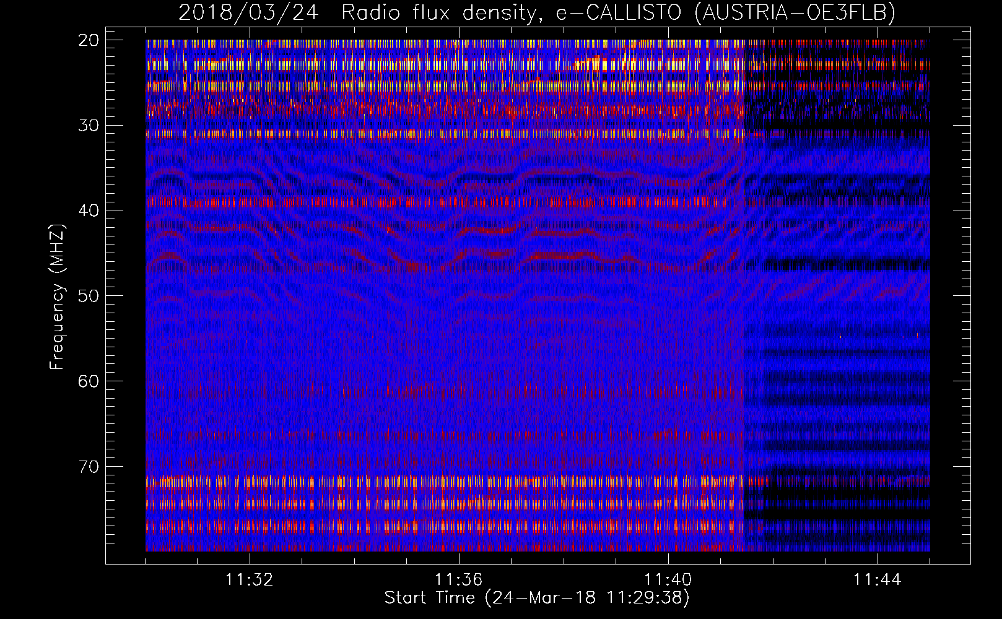Click the 30 MHz frequency tick label

click(x=89, y=126)
